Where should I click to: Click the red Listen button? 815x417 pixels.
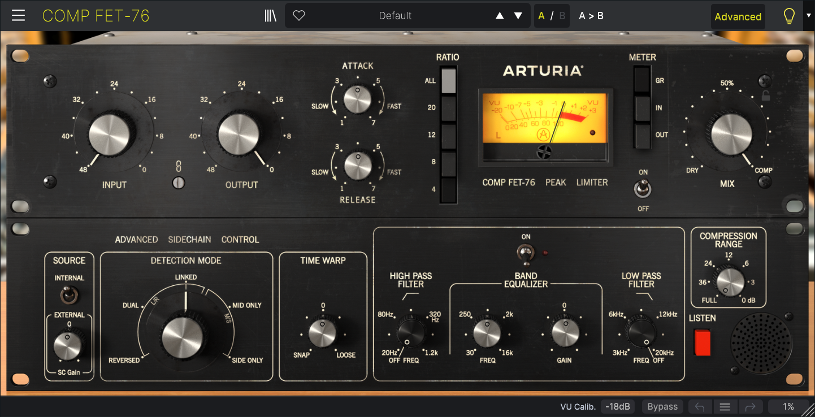pos(703,343)
